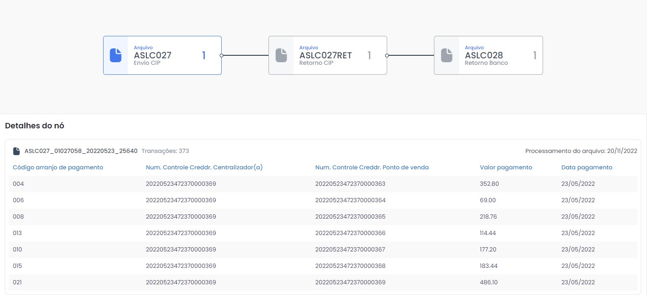Click Num. Controle Creddr. Ponto de venda header

click(372, 167)
